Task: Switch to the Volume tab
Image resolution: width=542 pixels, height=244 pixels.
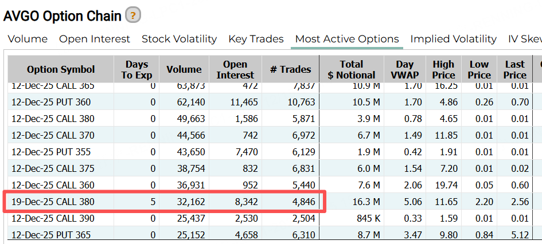Action: pyautogui.click(x=28, y=39)
